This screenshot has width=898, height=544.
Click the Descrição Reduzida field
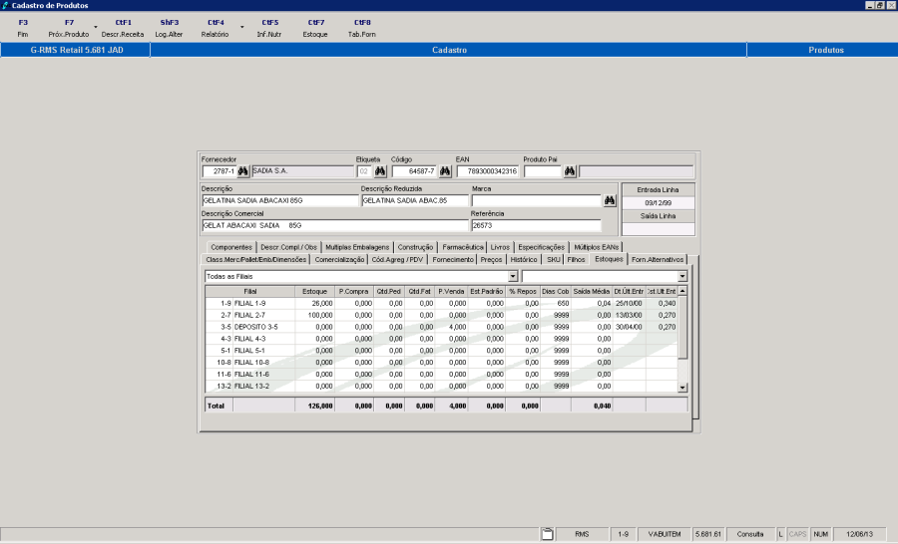[x=415, y=200]
